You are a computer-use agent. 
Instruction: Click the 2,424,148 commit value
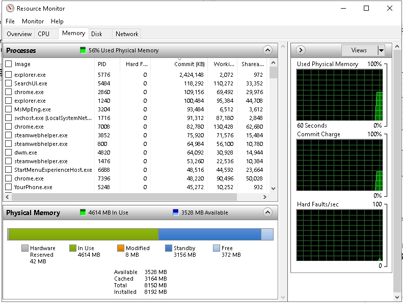coord(192,75)
